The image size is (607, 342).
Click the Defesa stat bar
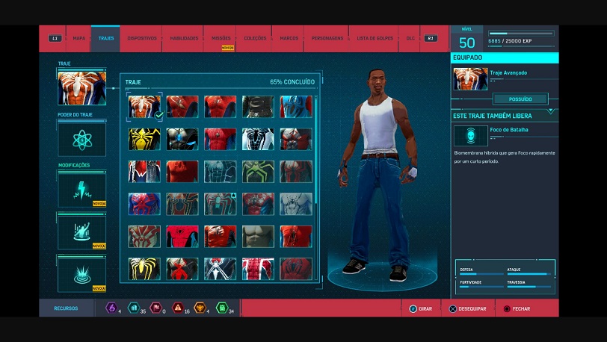coord(481,274)
